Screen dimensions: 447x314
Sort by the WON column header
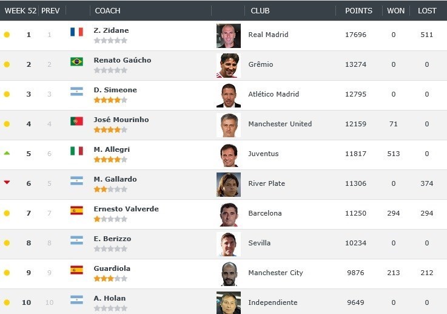[x=395, y=11]
